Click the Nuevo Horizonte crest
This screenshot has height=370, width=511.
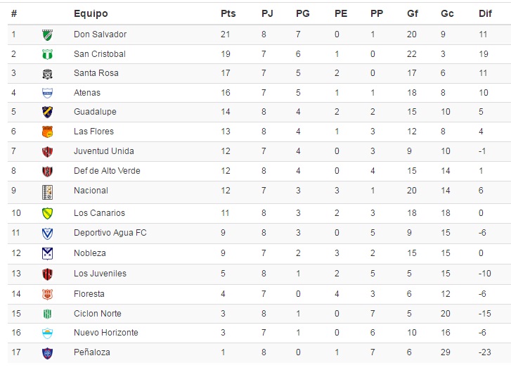(48, 333)
